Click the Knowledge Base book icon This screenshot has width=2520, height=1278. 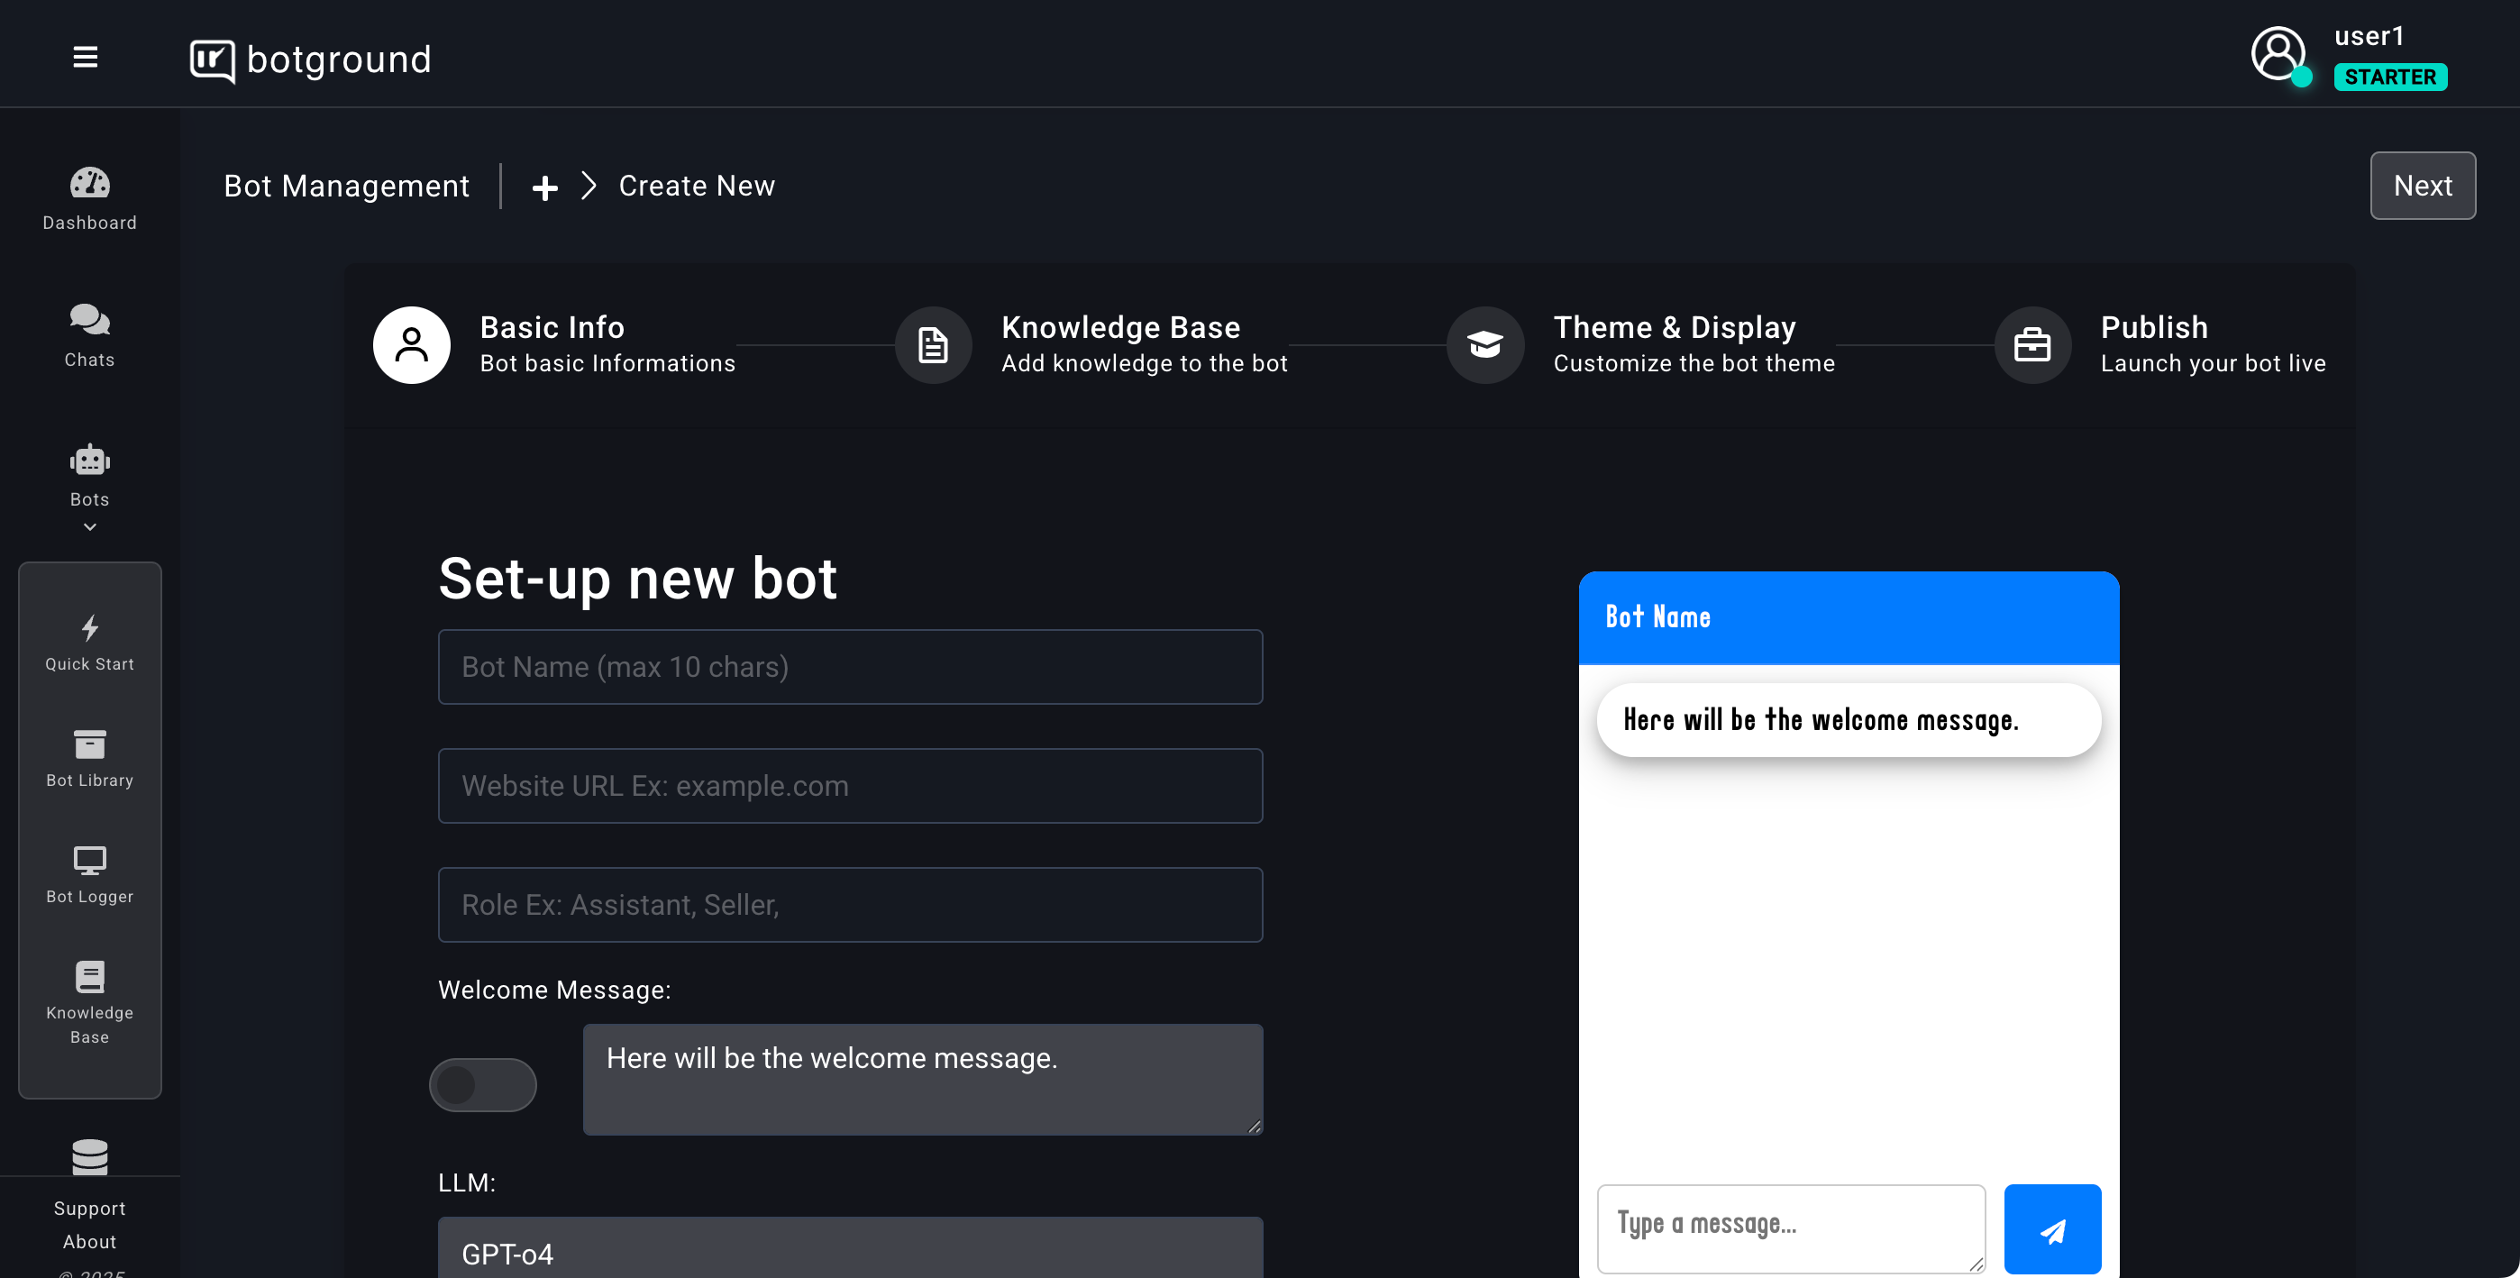[89, 977]
